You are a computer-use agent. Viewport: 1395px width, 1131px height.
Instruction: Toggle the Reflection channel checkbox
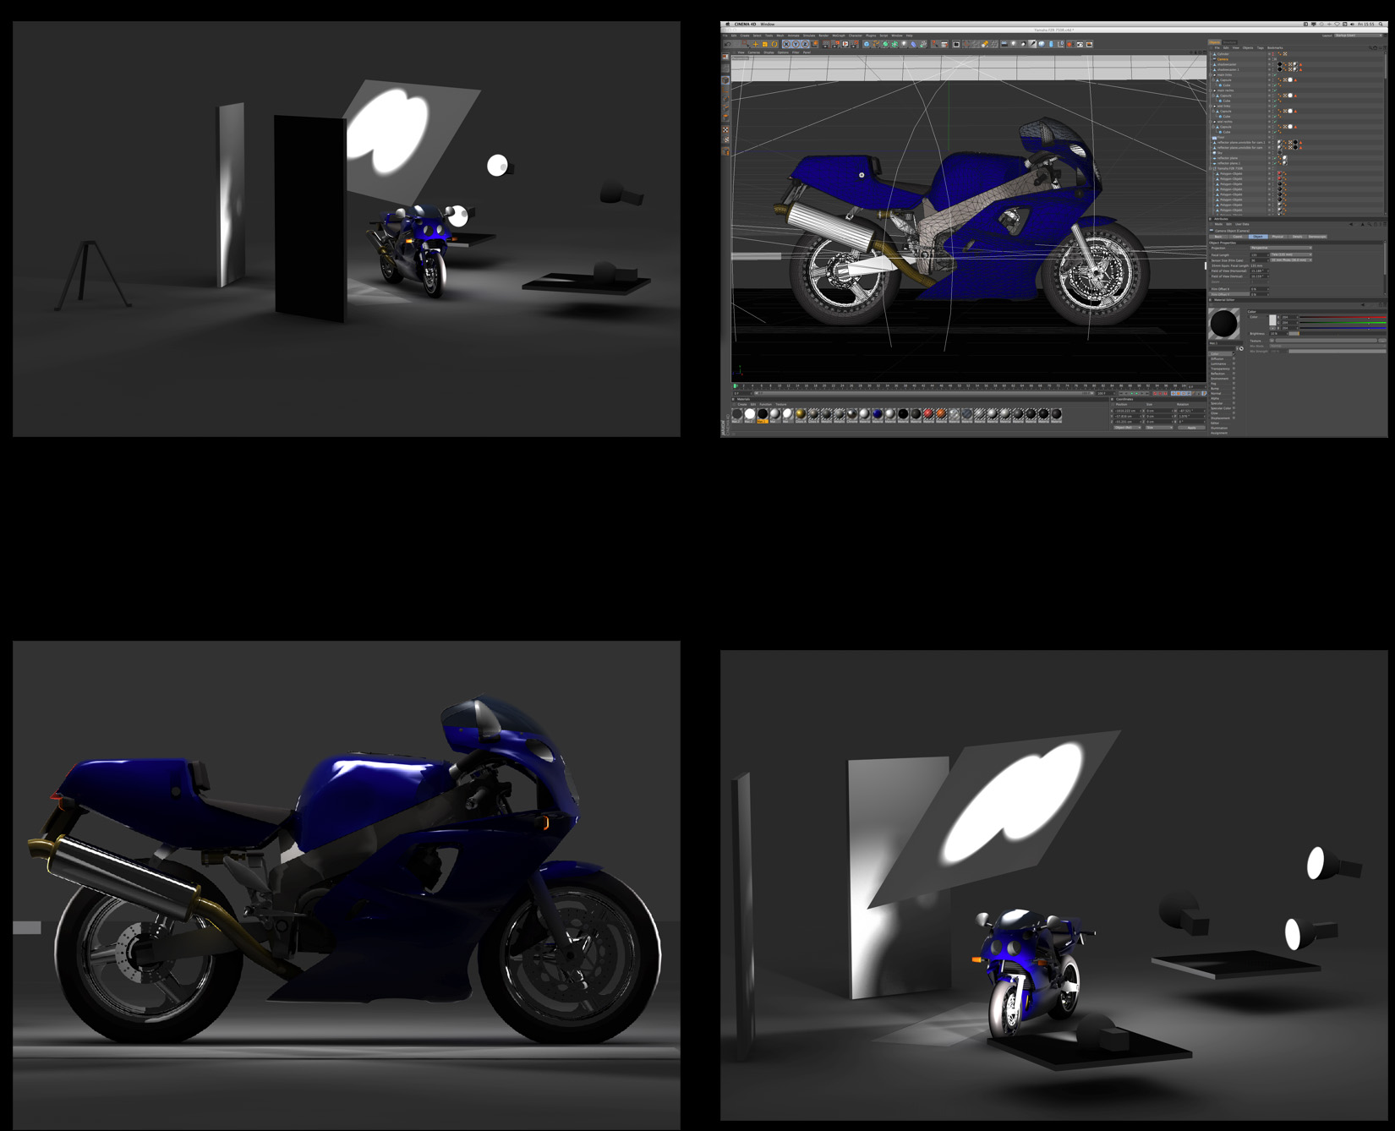pyautogui.click(x=1234, y=374)
